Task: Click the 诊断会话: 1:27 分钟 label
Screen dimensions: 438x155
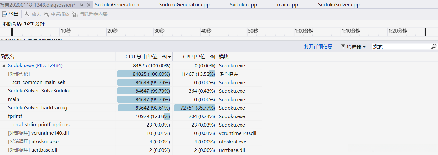Action: click(23, 23)
